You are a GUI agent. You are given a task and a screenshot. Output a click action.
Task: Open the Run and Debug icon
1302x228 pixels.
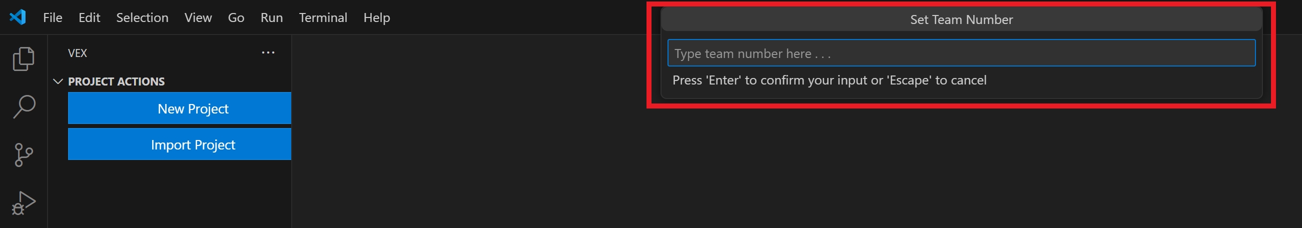23,202
